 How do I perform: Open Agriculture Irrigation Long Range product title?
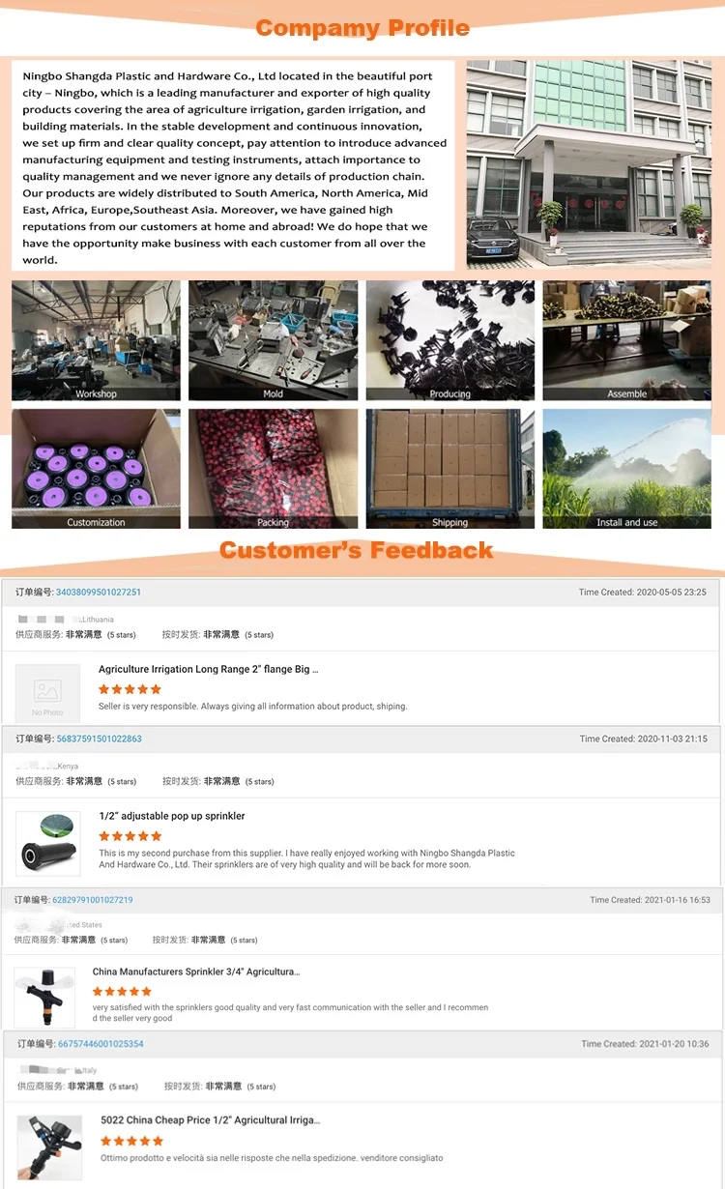(208, 669)
